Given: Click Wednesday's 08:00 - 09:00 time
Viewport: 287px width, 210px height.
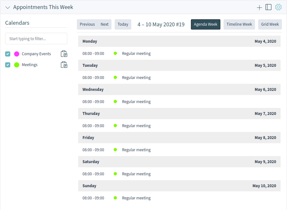Looking at the screenshot, I should (93, 102).
